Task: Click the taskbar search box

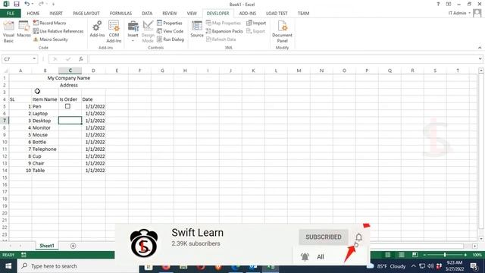Action: click(x=78, y=266)
